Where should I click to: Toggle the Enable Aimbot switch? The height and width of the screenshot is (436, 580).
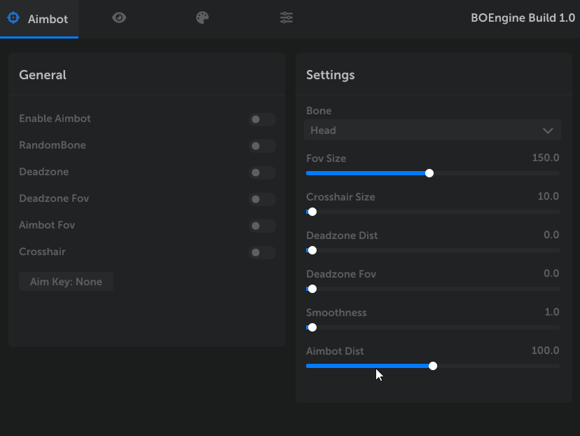point(262,119)
